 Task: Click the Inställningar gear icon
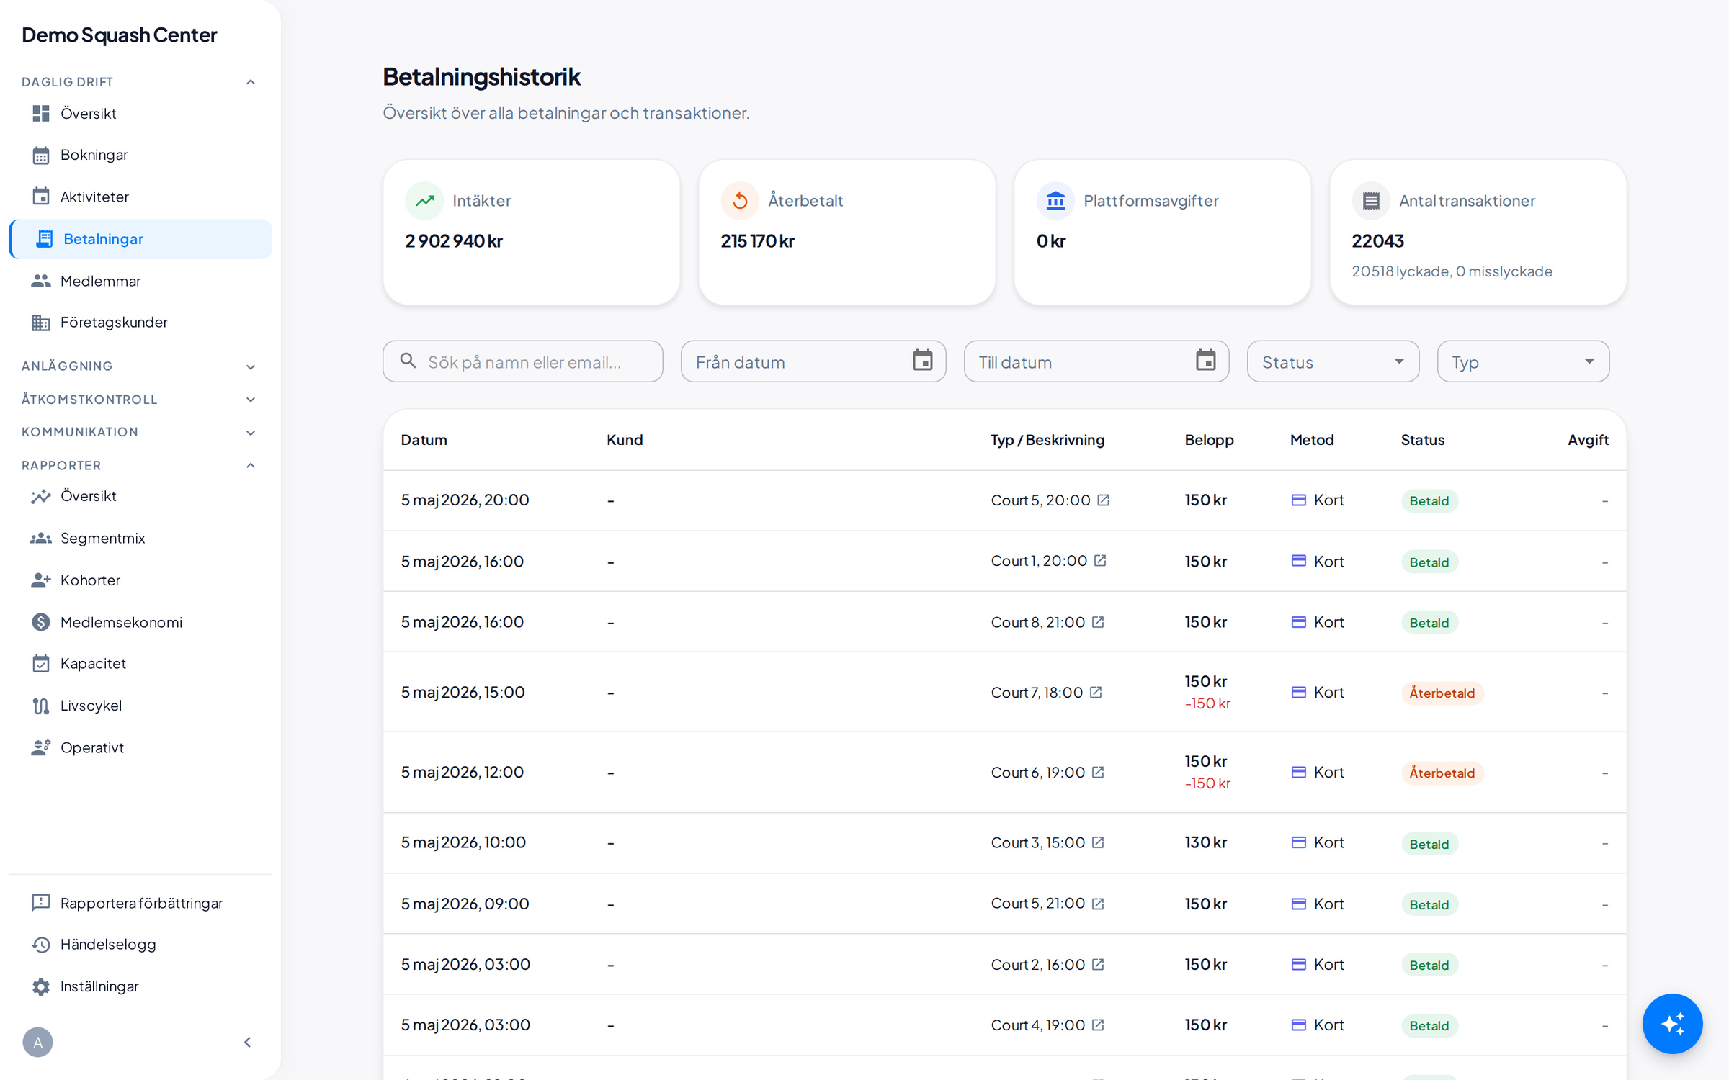pyautogui.click(x=41, y=986)
